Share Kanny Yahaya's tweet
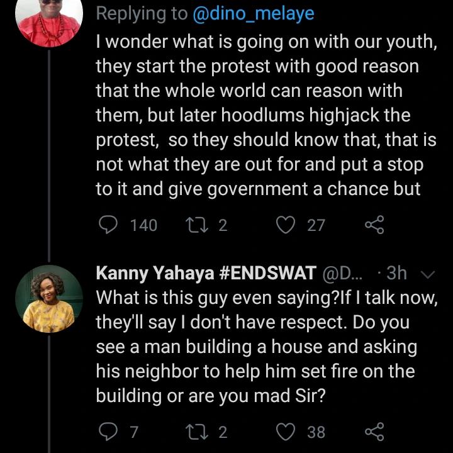 [x=374, y=432]
